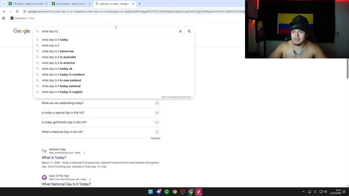The image size is (349, 196).
Task: Choose suggestion 'what day is it tomorrow'
Action: point(114,51)
